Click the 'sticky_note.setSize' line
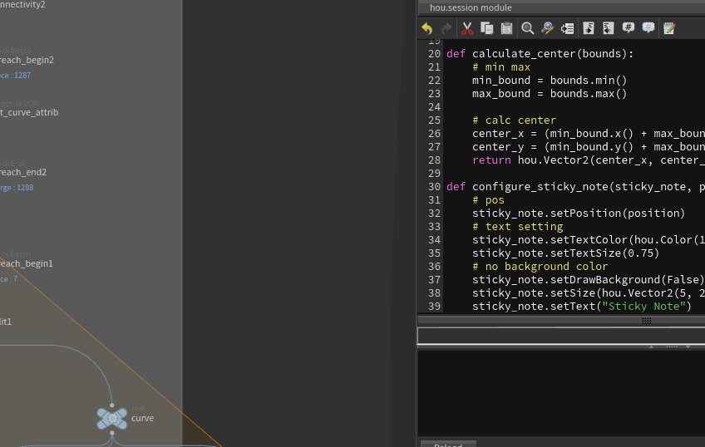This screenshot has width=705, height=447. pos(588,293)
